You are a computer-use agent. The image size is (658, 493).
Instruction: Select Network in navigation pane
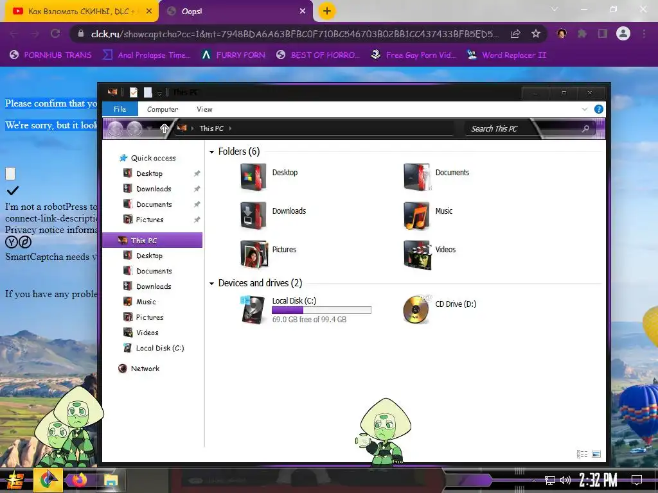[139, 368]
